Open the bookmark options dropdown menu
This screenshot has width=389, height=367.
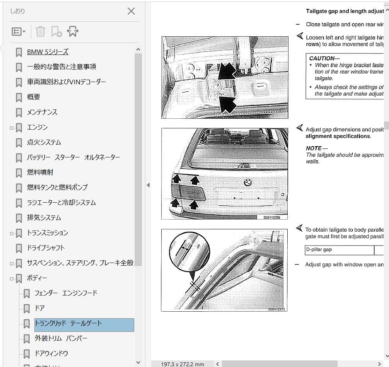tap(18, 31)
